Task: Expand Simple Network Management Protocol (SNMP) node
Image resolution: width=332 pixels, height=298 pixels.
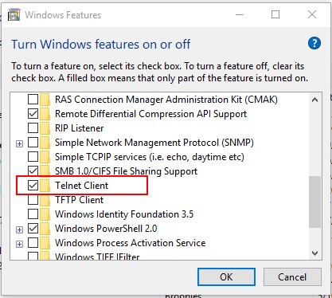Action: tap(19, 143)
